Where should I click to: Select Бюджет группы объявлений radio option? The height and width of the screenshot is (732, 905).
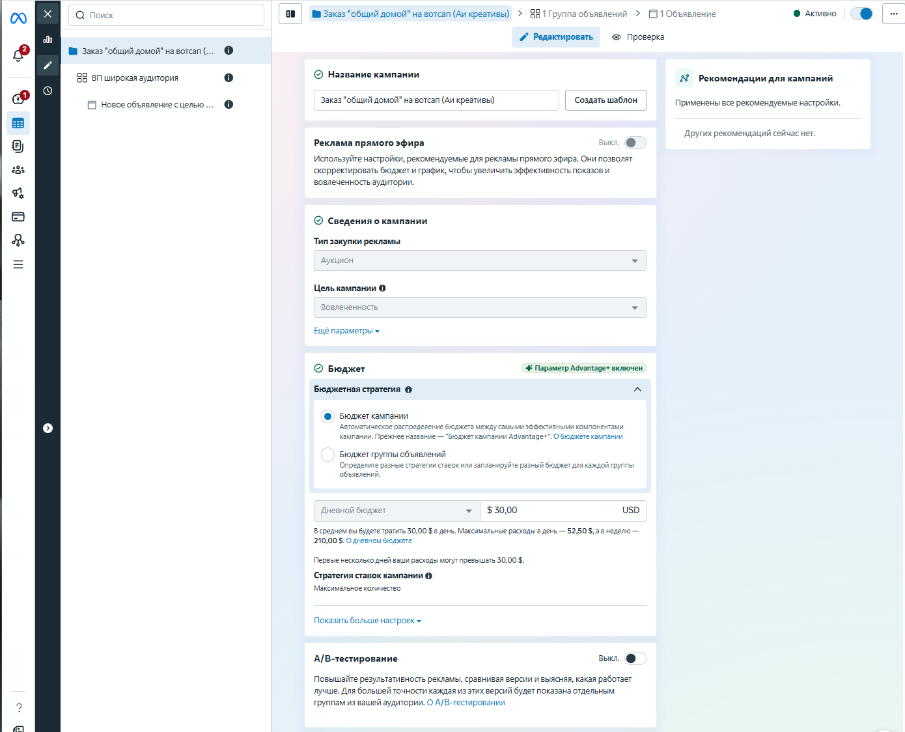[x=328, y=455]
